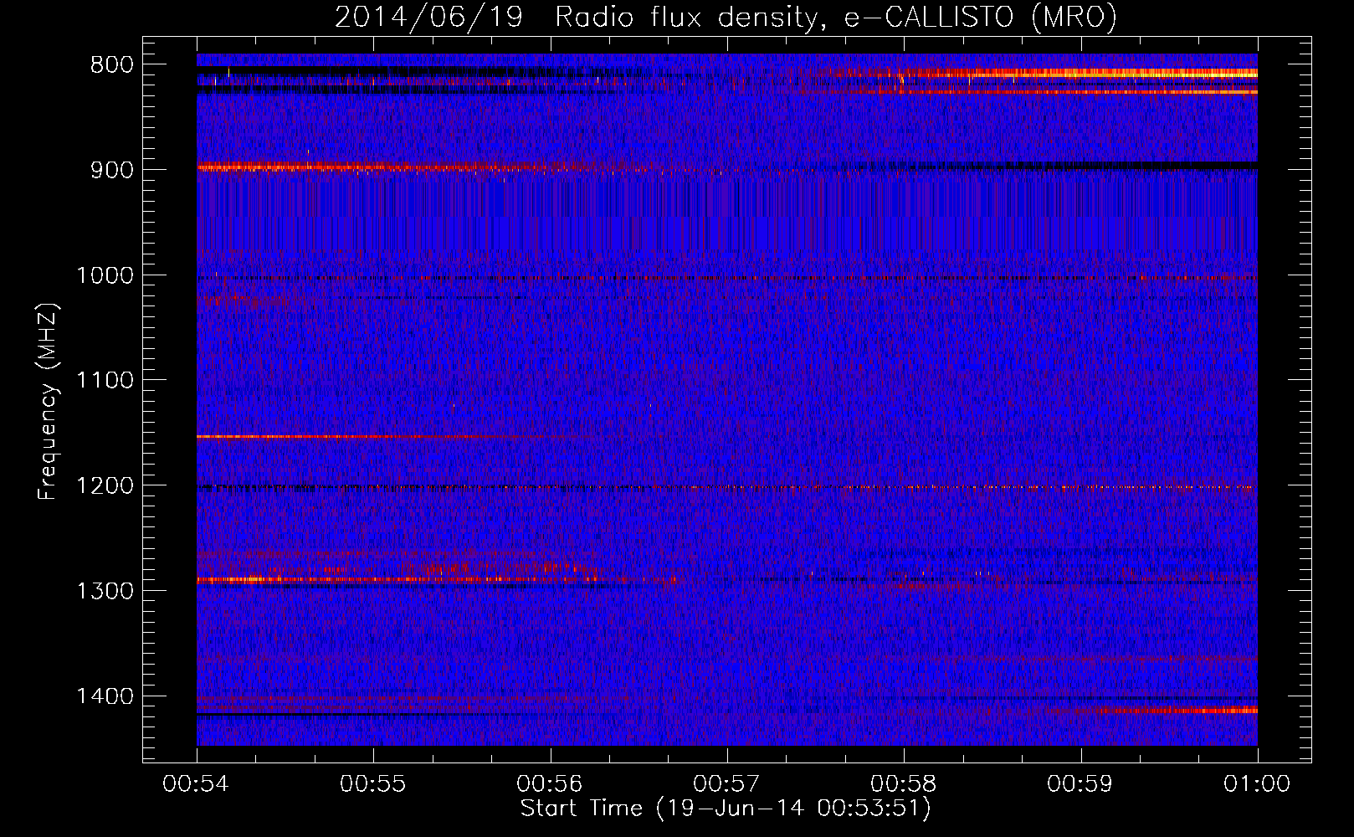Click the 00:54 time tick label
The height and width of the screenshot is (837, 1354).
tap(196, 784)
